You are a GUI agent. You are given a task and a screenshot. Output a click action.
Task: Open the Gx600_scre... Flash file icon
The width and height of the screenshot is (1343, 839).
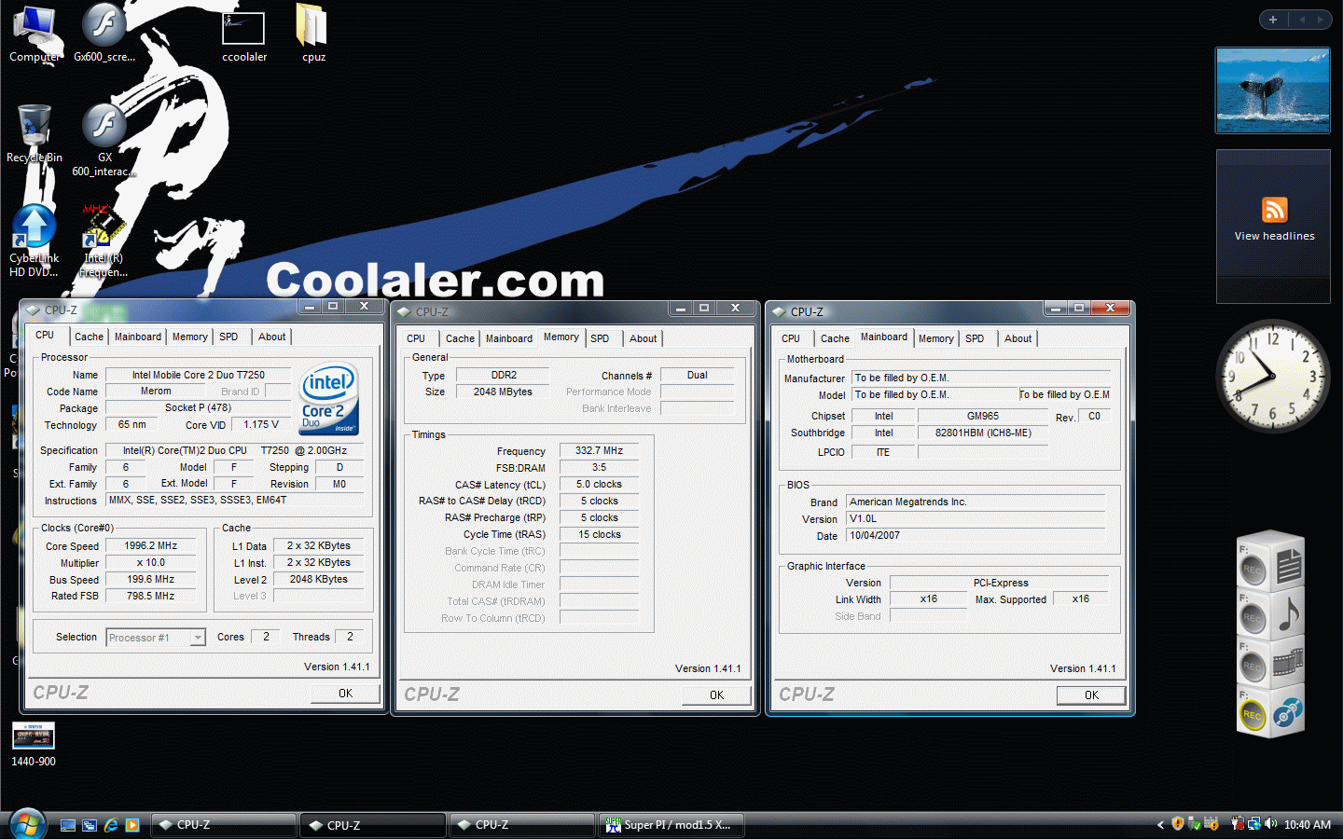click(104, 34)
